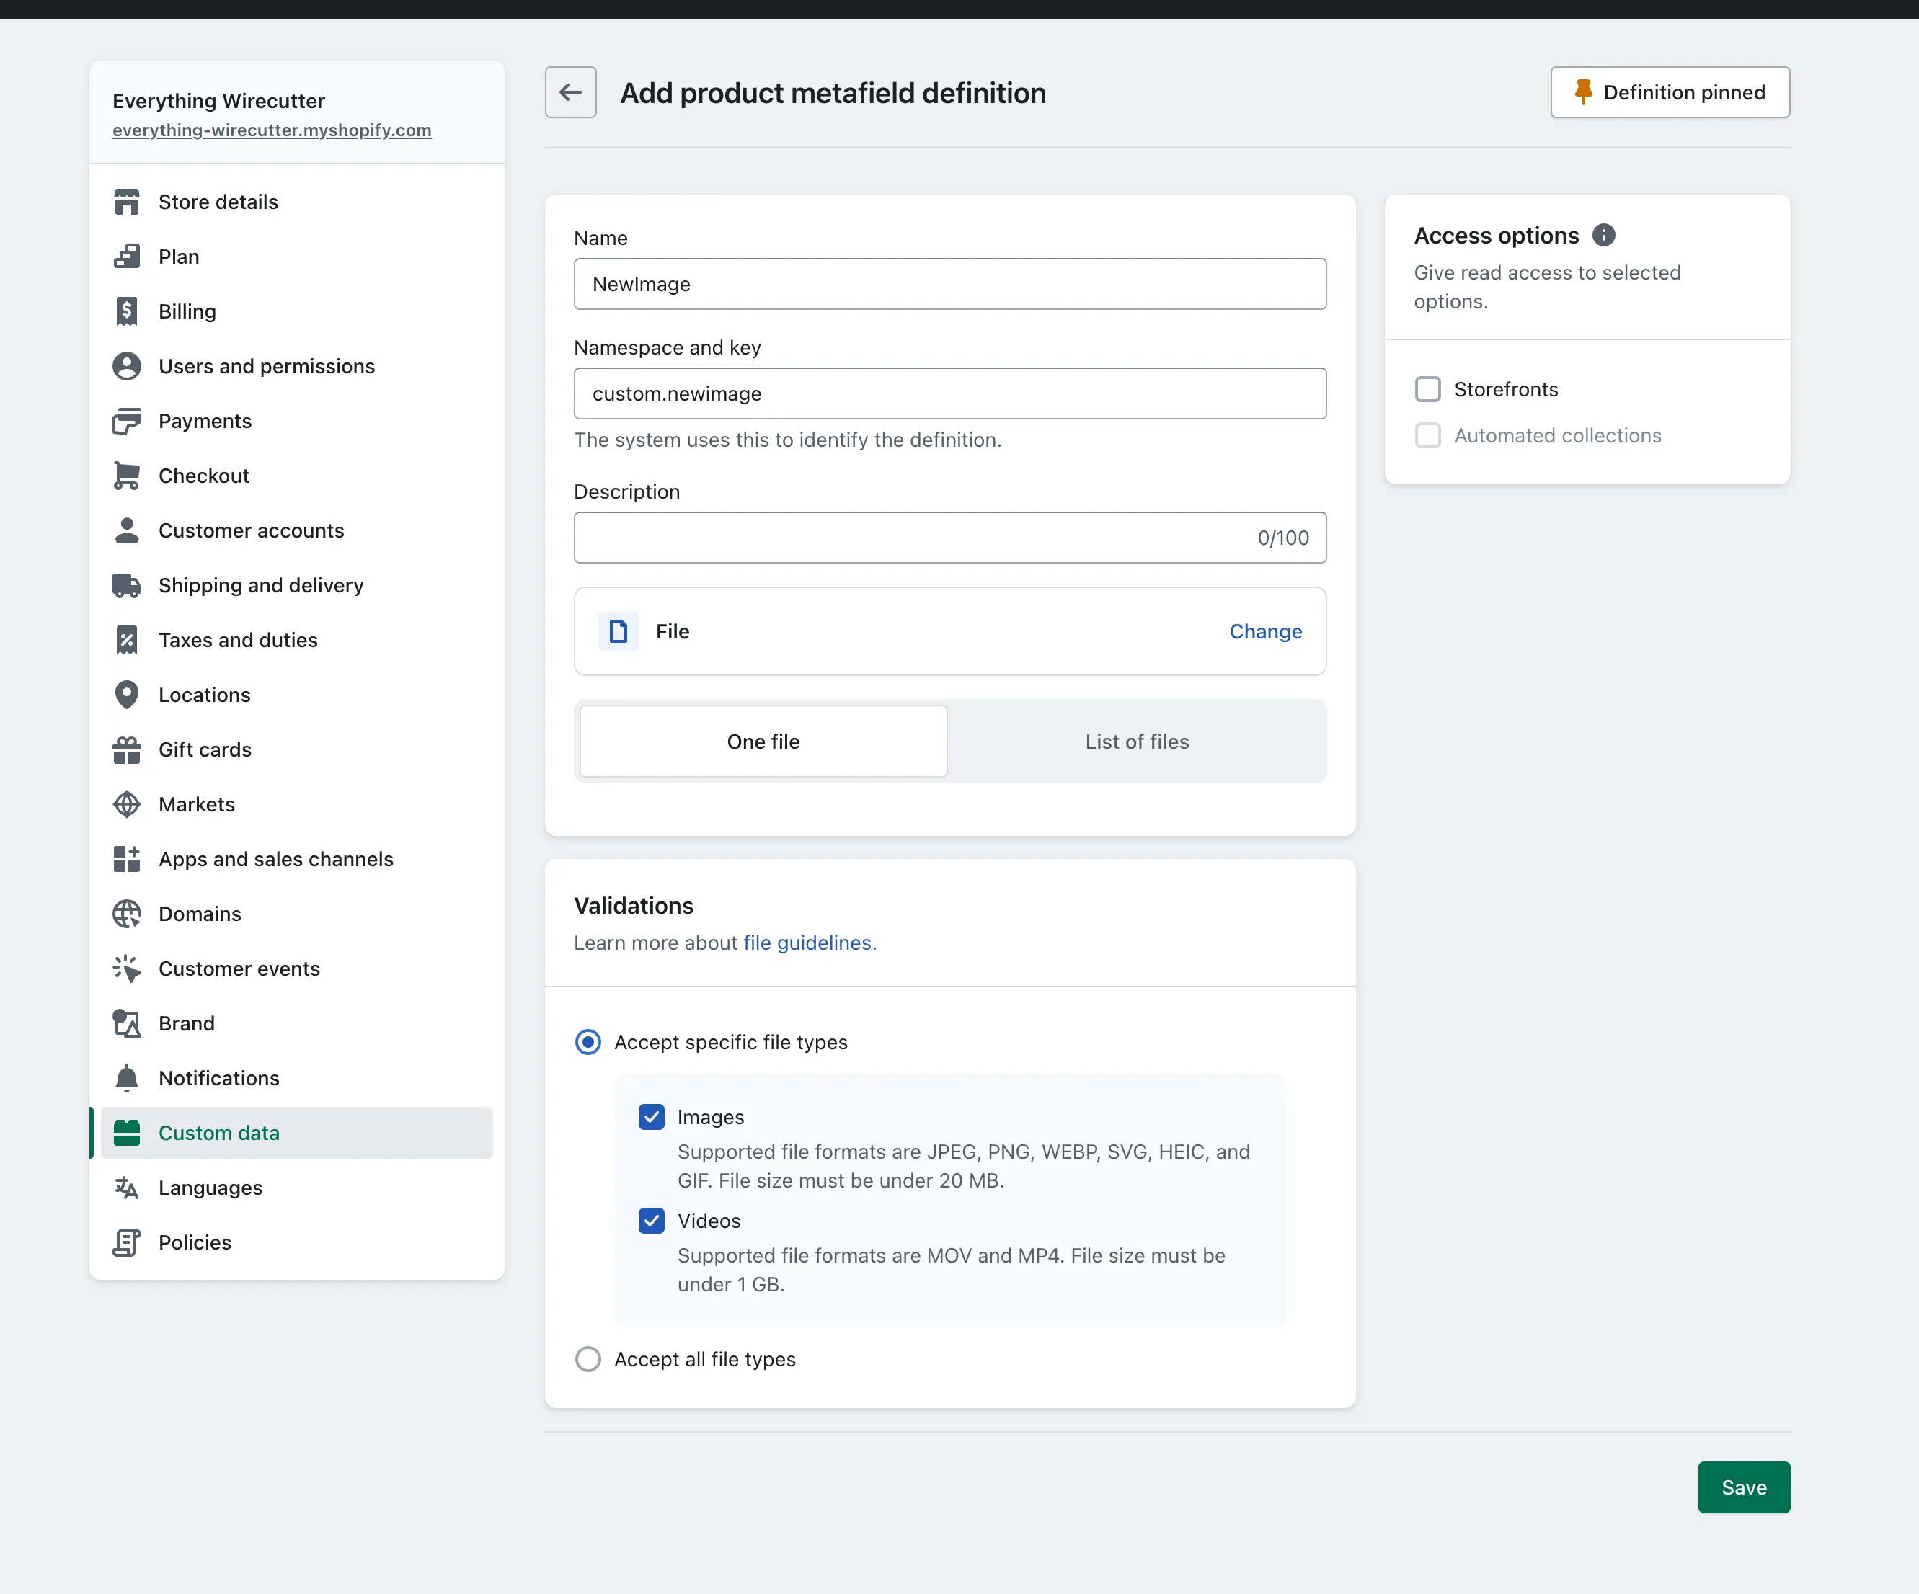Click the Namespace and key field
Viewport: 1919px width, 1594px height.
tap(950, 393)
